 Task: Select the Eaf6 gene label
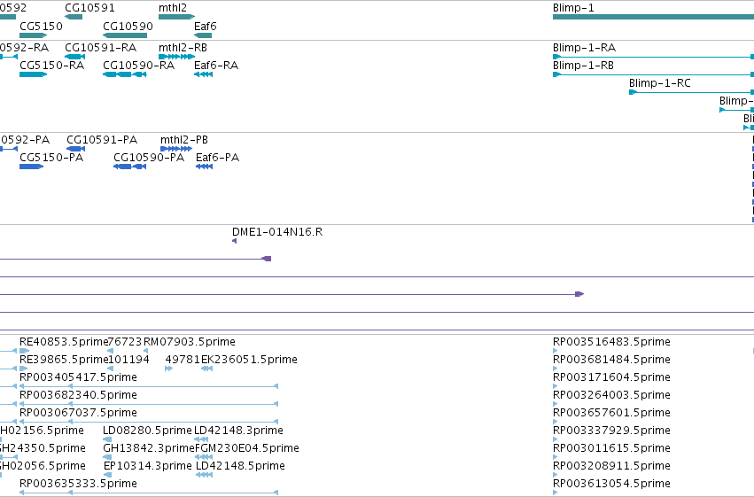pos(206,27)
